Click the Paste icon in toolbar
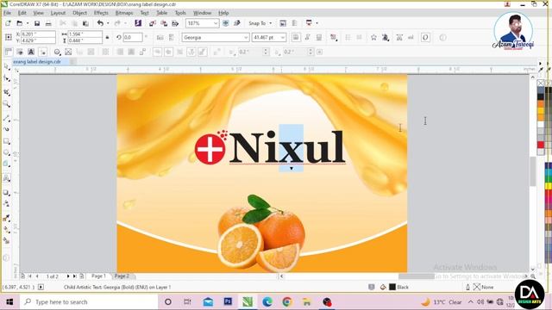This screenshot has height=310, width=552. (x=85, y=23)
